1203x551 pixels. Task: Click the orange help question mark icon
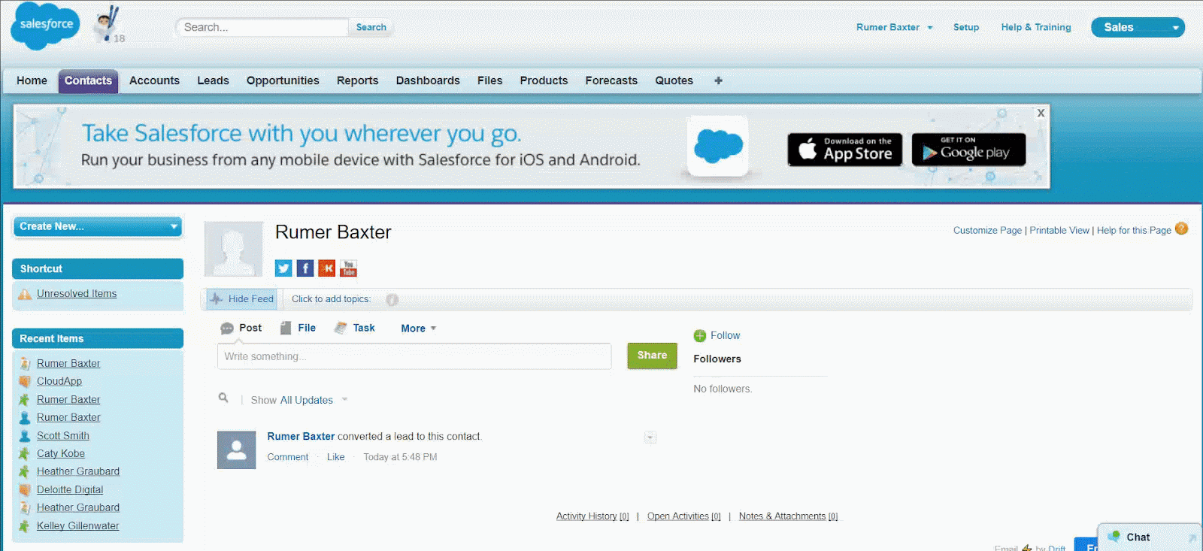[1181, 229]
